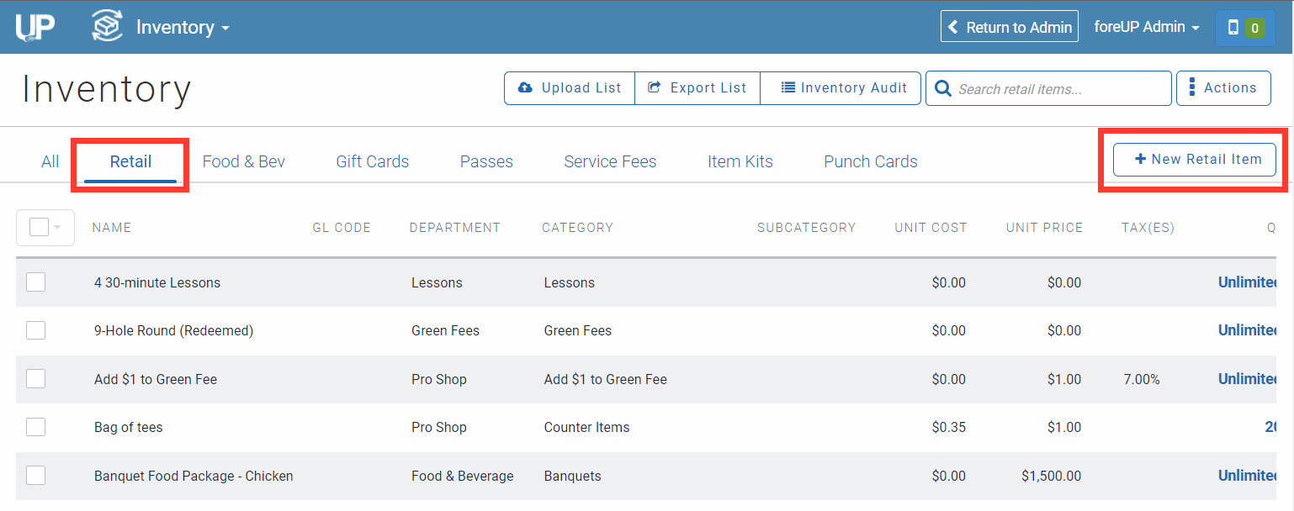Check the box for 4 30-minute Lessons

click(x=35, y=282)
